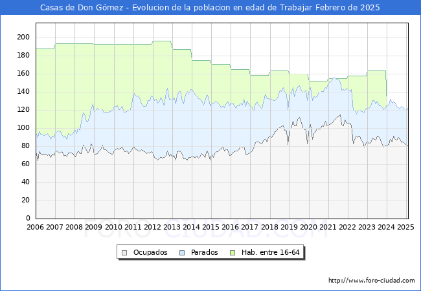Click the 20 y-axis value
This screenshot has height=291, width=421.
(x=25, y=200)
